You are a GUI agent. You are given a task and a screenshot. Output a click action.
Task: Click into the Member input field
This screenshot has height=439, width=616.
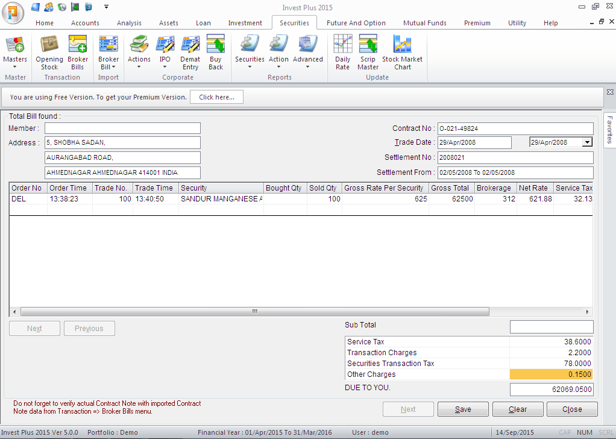tap(122, 128)
